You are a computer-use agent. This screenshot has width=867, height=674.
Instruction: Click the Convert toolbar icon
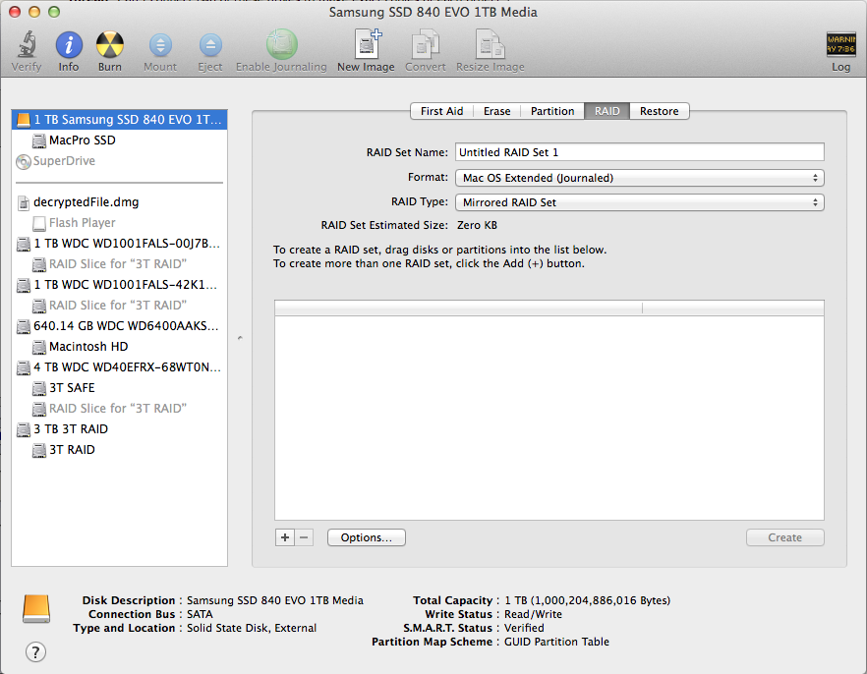coord(426,44)
